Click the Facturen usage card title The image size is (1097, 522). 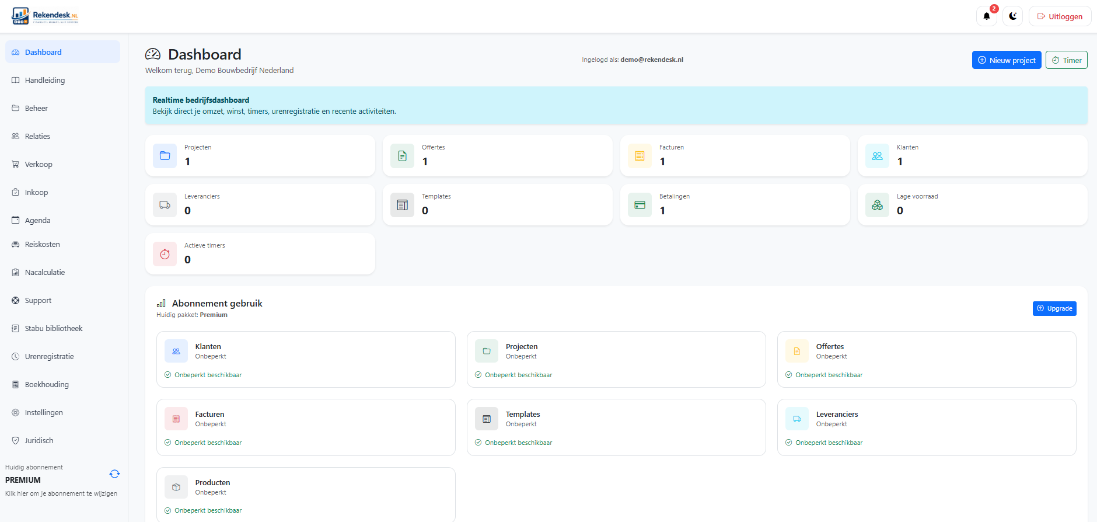pos(209,414)
